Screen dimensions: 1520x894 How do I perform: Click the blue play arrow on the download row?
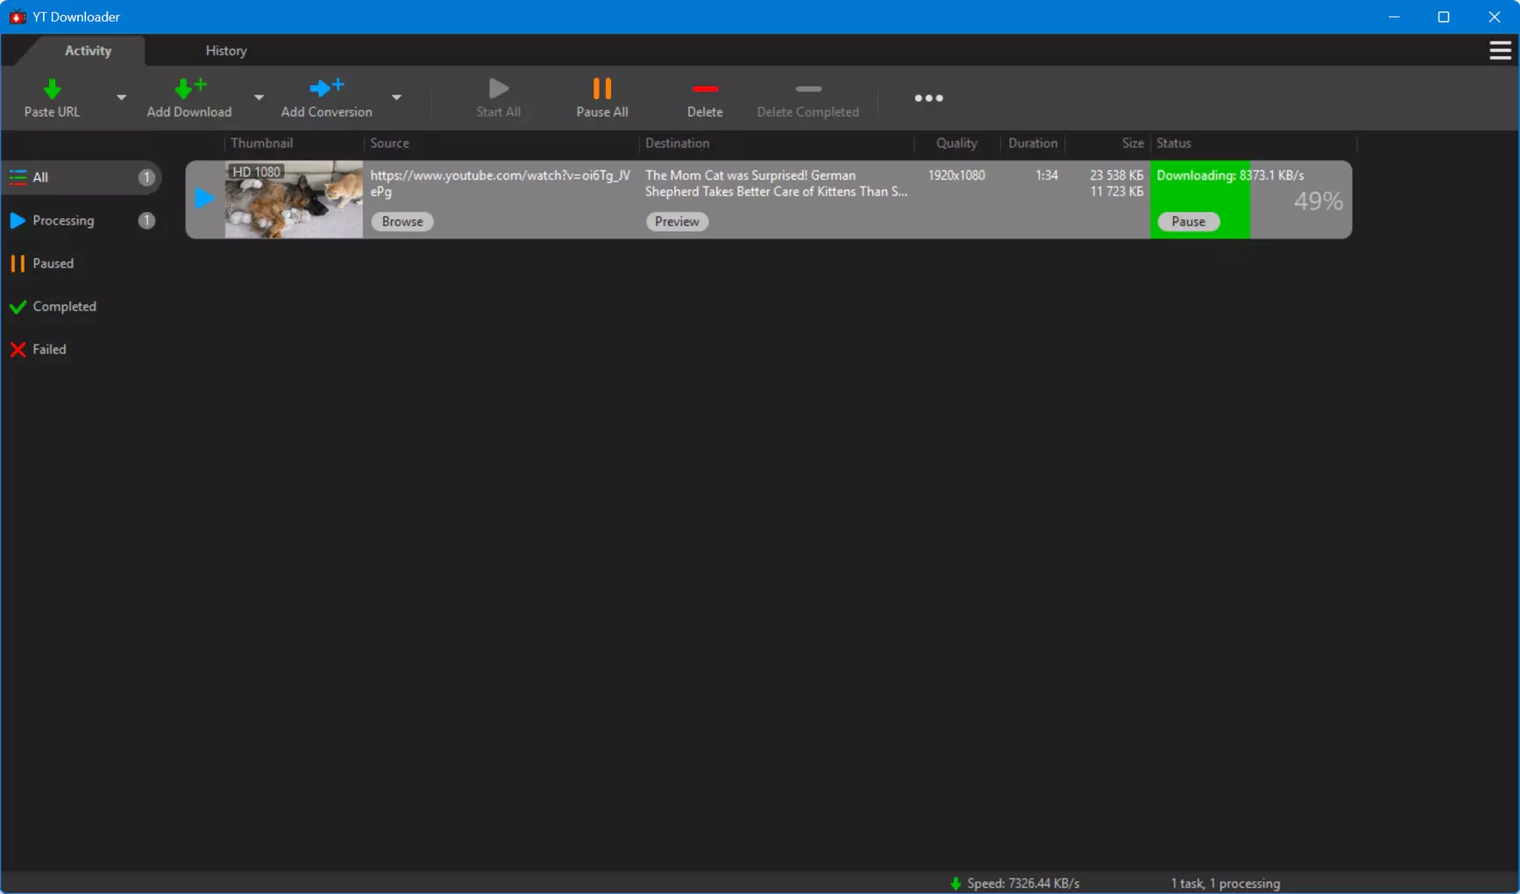[203, 199]
